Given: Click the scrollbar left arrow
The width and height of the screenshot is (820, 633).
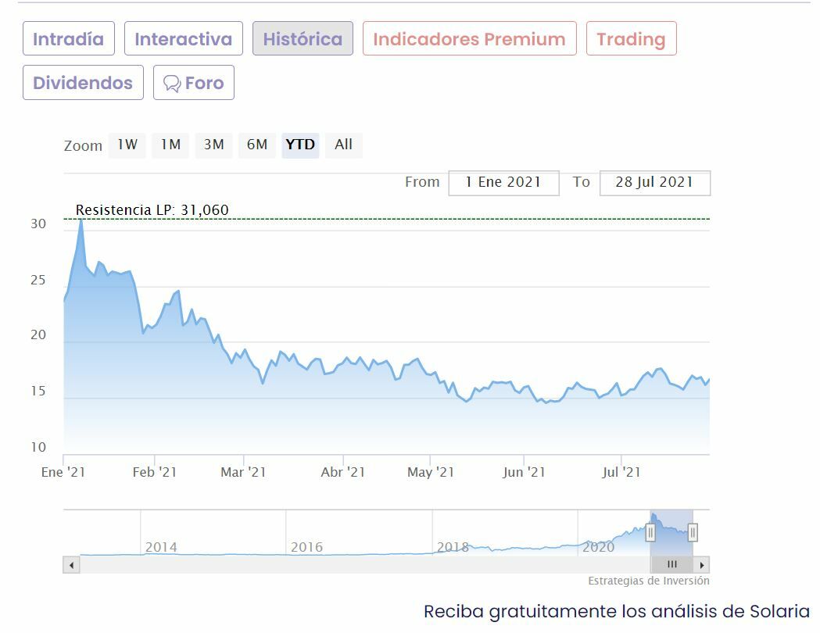Looking at the screenshot, I should [72, 564].
